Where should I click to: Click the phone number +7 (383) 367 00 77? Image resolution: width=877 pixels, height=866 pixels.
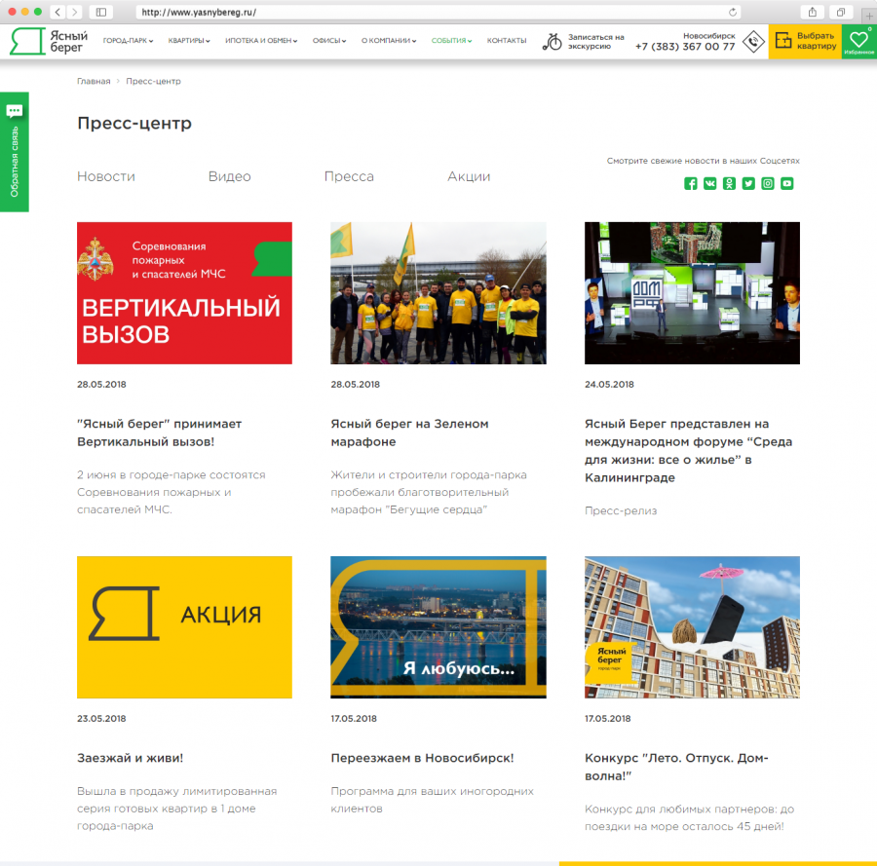(x=685, y=47)
